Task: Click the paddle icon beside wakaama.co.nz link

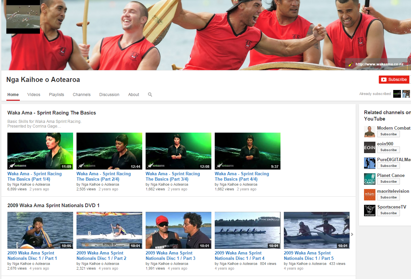Action: point(350,64)
